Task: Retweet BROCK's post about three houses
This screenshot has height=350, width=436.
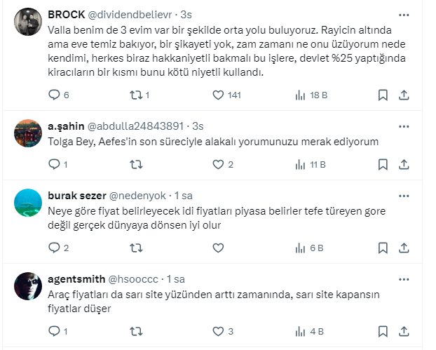Action: (x=137, y=95)
